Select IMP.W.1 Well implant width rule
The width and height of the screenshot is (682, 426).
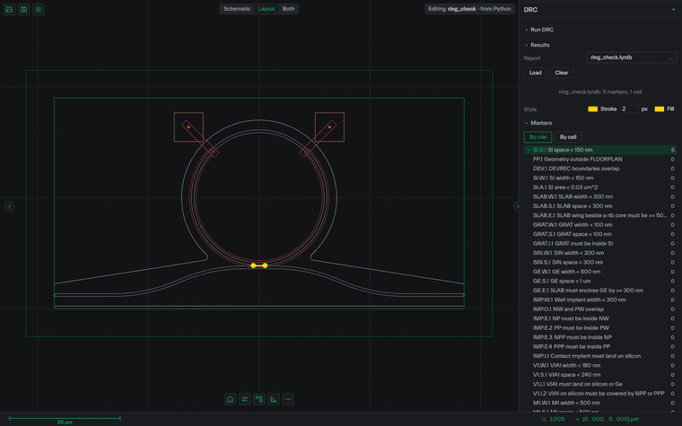click(x=599, y=300)
